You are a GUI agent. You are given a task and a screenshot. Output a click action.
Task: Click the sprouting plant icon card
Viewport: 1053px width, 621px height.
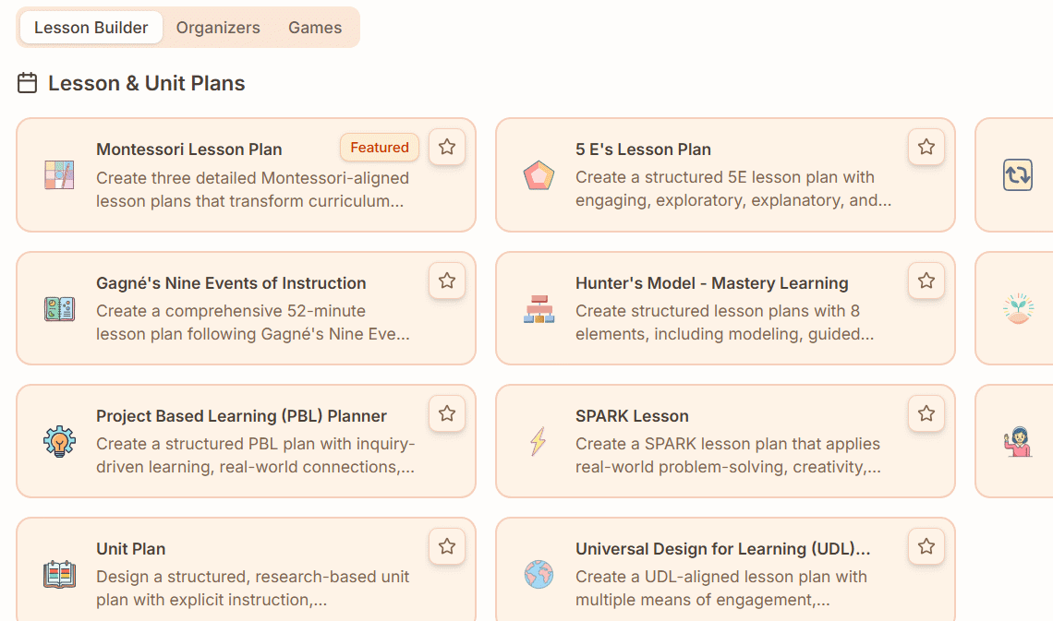click(1017, 309)
